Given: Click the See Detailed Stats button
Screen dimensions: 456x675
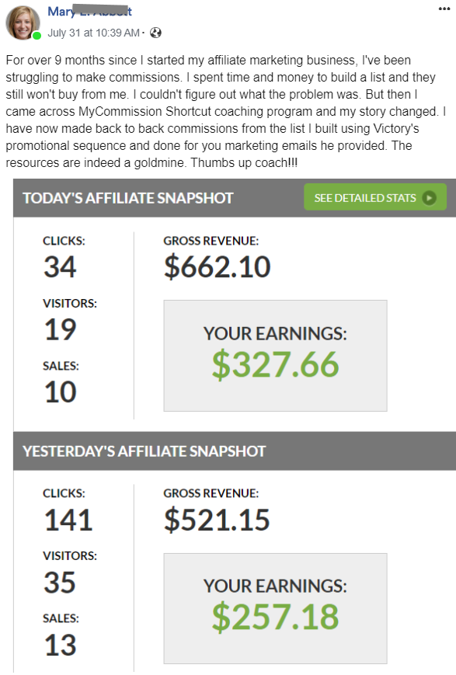Looking at the screenshot, I should tap(375, 197).
